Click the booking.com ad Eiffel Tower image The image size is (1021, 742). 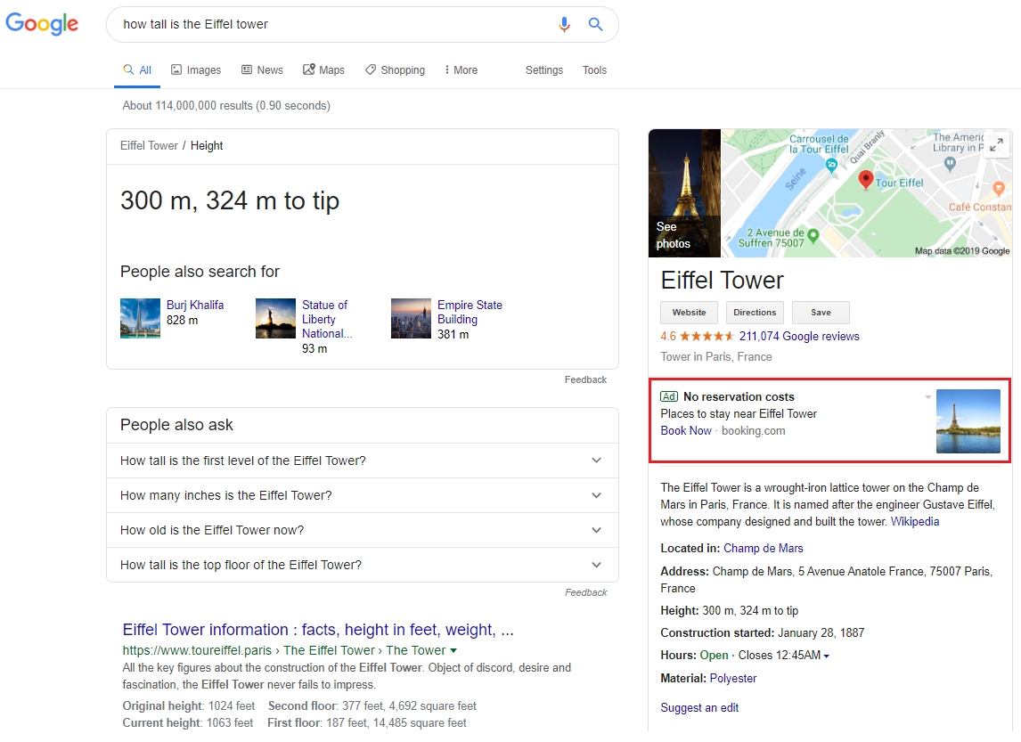[x=968, y=421]
